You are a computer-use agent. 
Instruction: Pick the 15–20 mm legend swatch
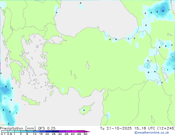pyautogui.click(x=43, y=131)
